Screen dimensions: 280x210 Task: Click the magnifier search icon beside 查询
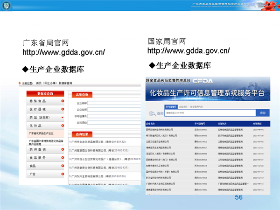pyautogui.click(x=152, y=113)
